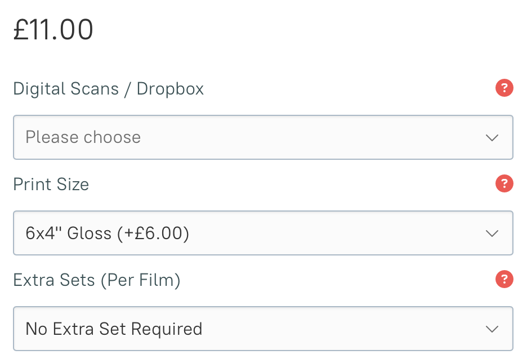
Task: Click the '(+£6.00)' surcharge text
Action: (x=153, y=233)
